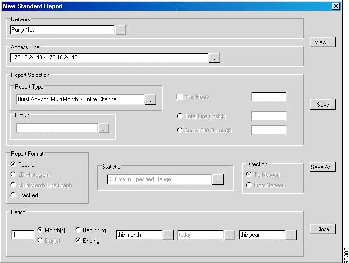Open browse button next to today field

pyautogui.click(x=229, y=235)
